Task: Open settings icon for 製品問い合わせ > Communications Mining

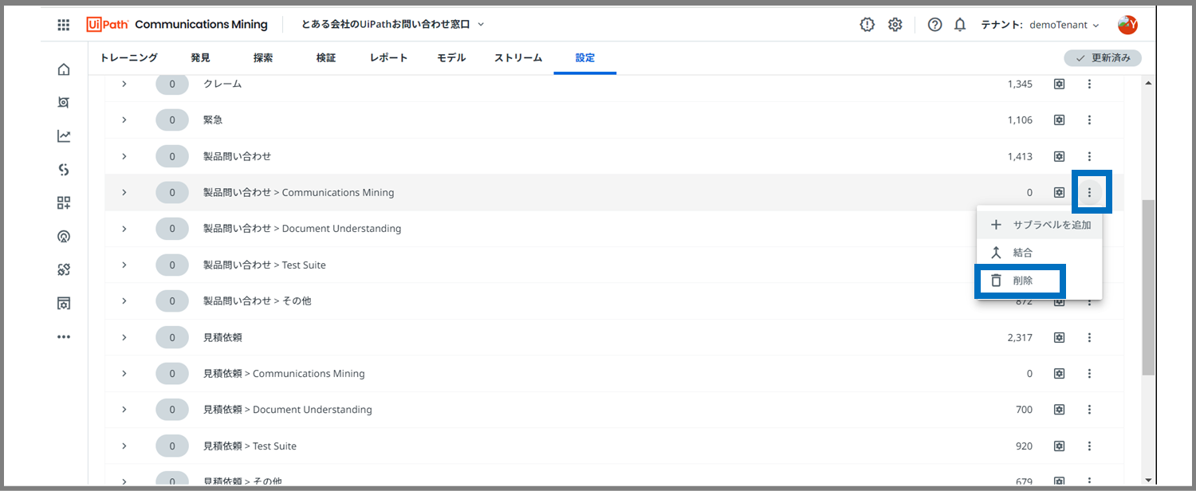Action: [x=1059, y=192]
